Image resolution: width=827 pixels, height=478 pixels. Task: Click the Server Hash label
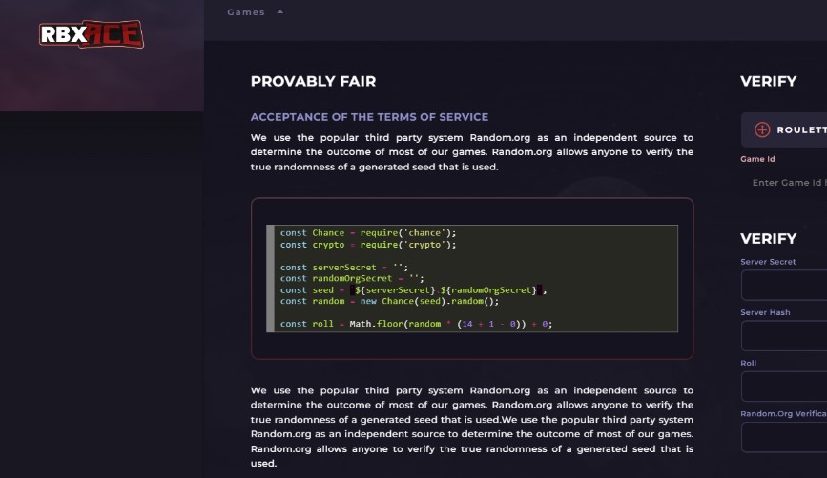(x=765, y=312)
